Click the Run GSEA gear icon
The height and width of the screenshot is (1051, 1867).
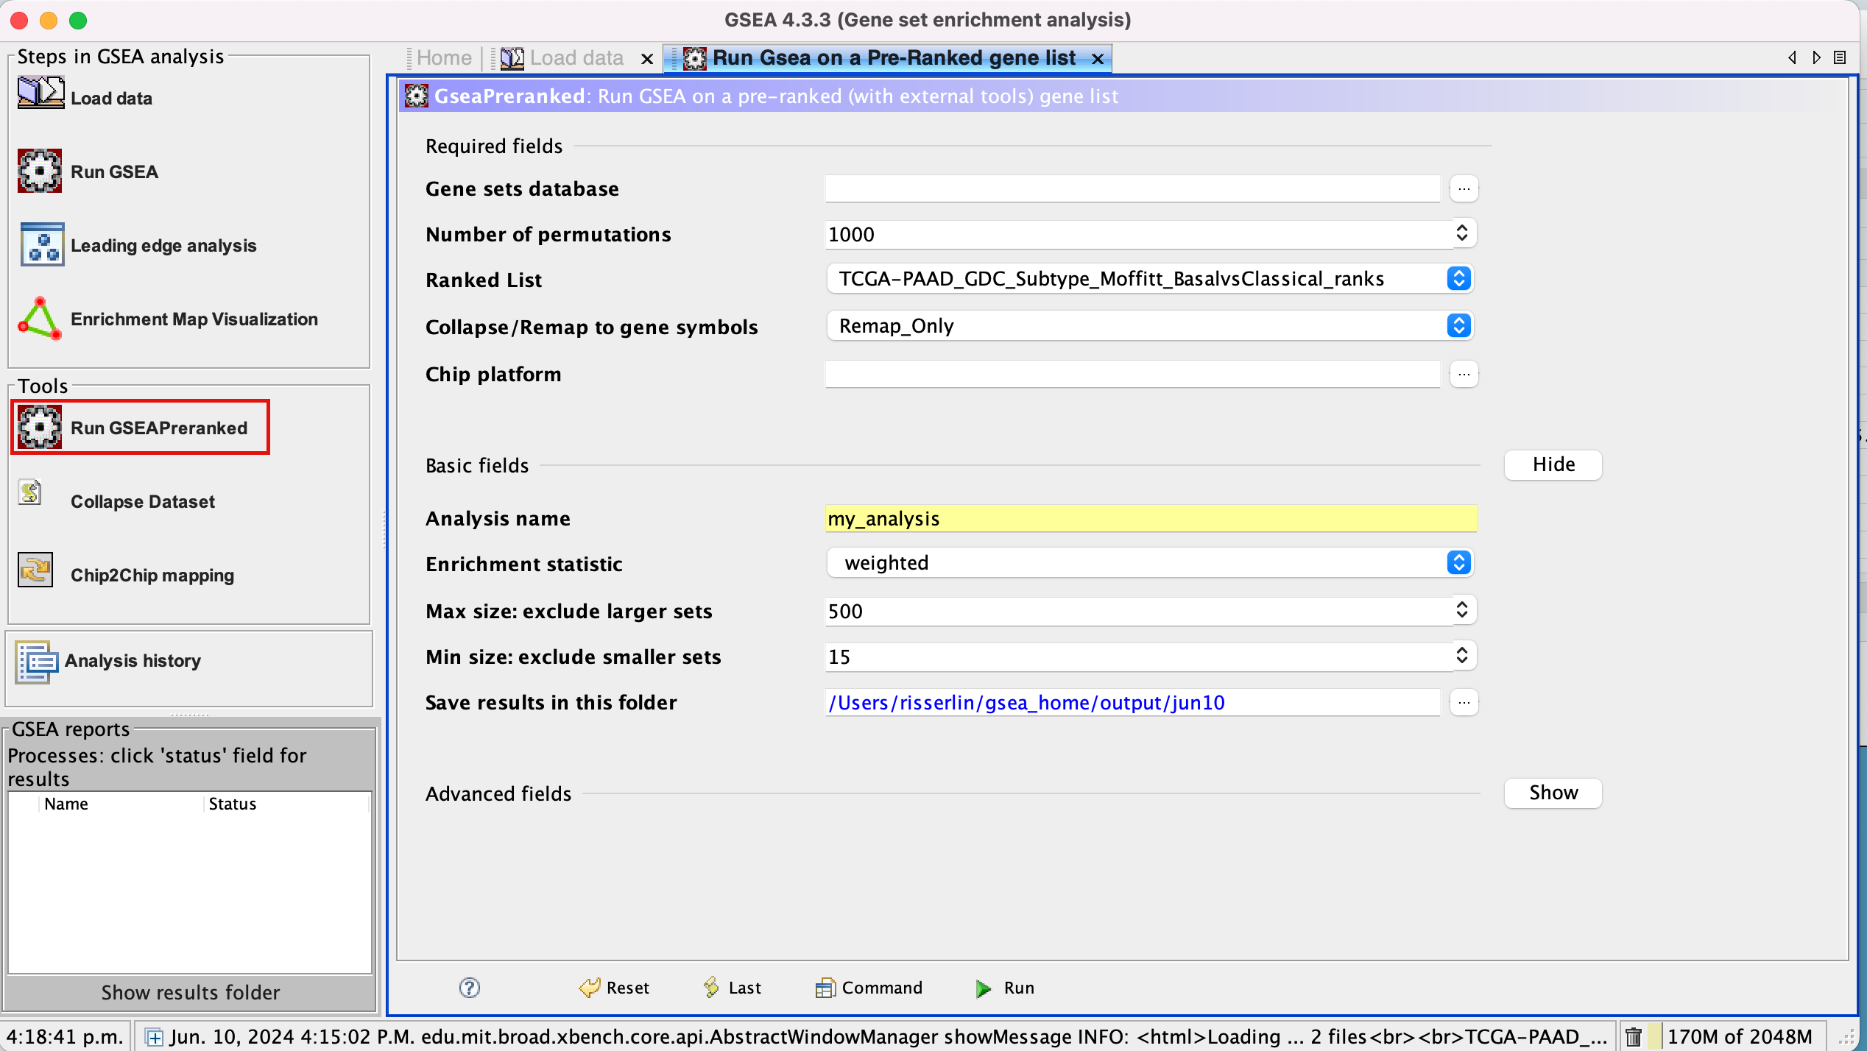(40, 171)
